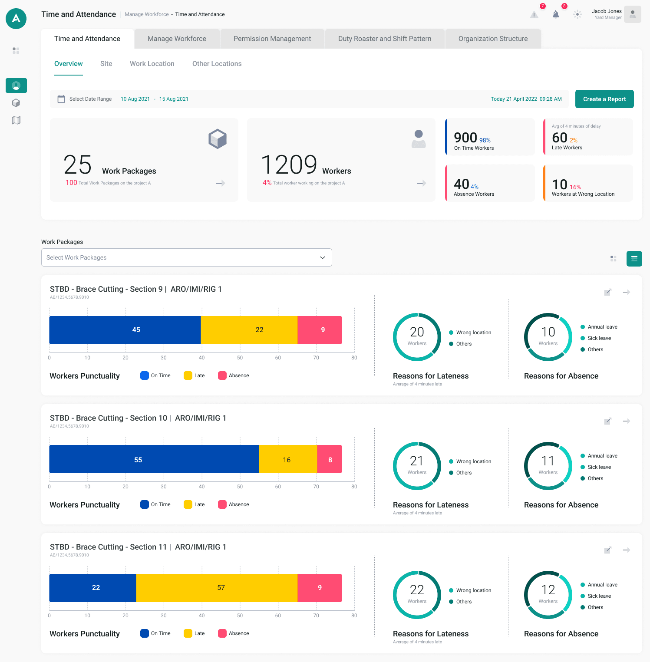This screenshot has width=650, height=662.
Task: Open the dashboard grid icon in sidebar
Action: pos(16,51)
